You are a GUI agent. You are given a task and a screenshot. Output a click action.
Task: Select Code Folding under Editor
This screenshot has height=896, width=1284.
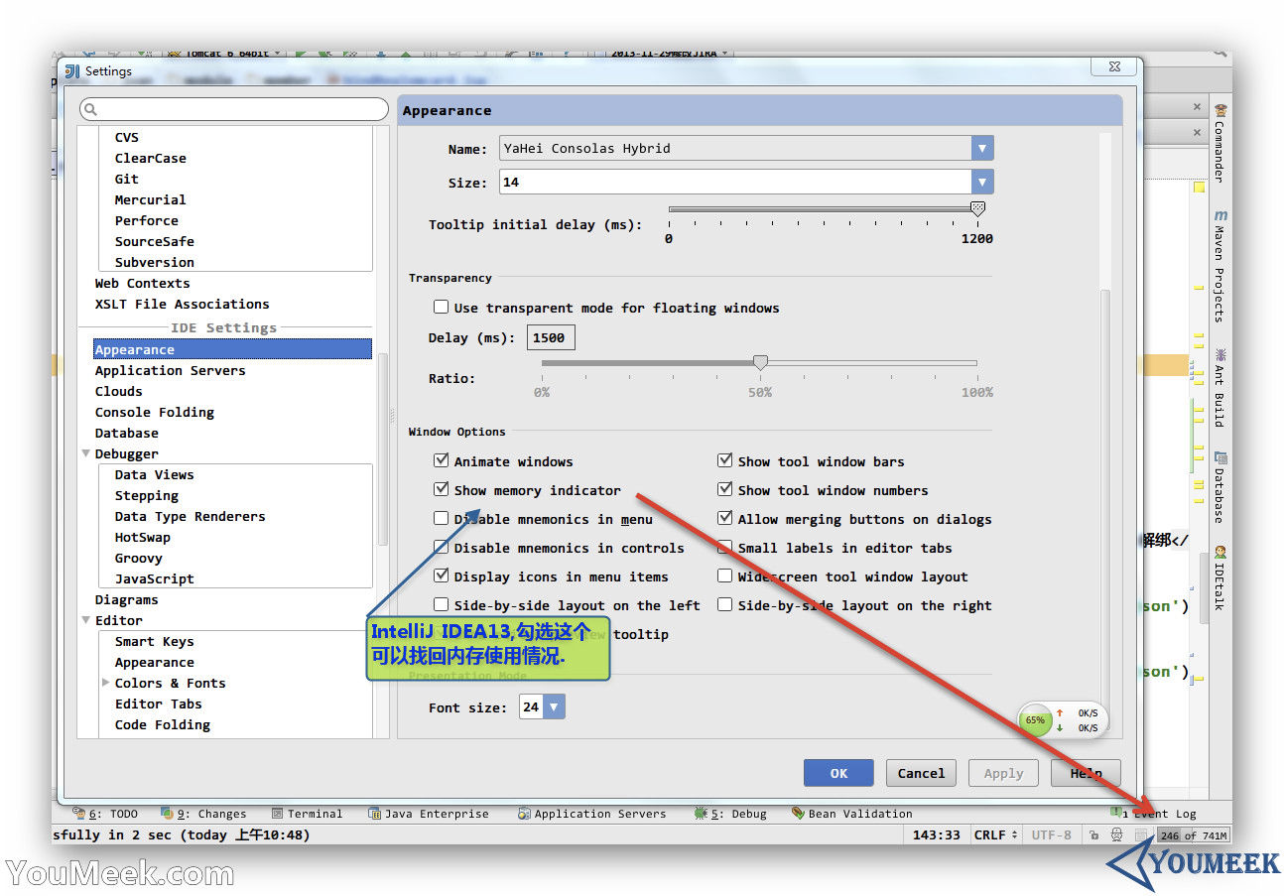[162, 724]
